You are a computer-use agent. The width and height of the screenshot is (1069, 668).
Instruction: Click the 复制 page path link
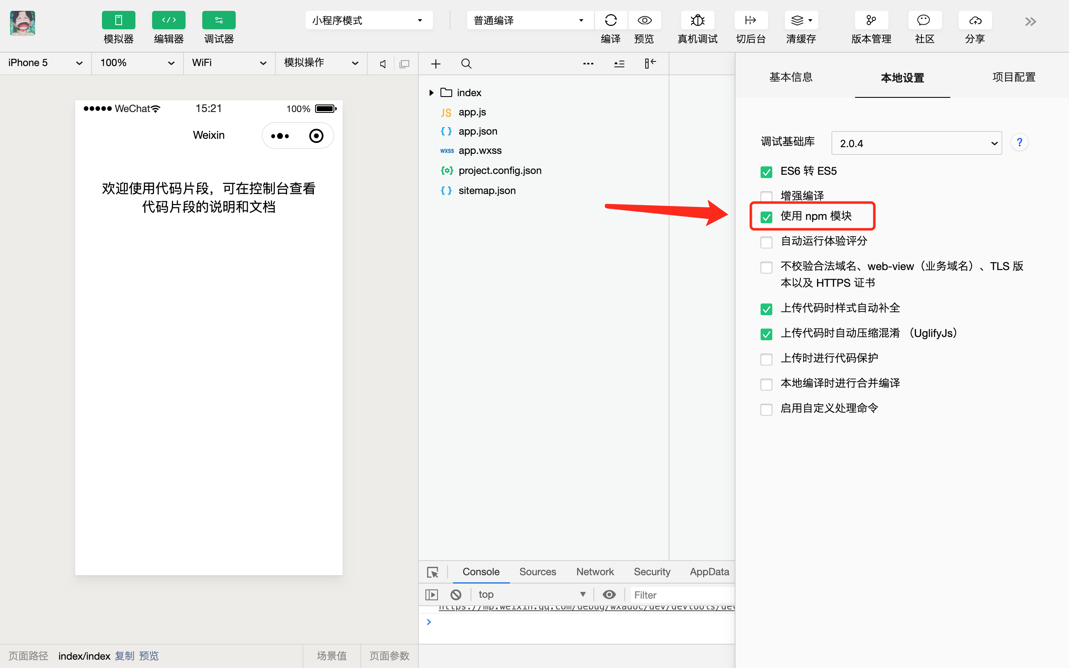124,655
